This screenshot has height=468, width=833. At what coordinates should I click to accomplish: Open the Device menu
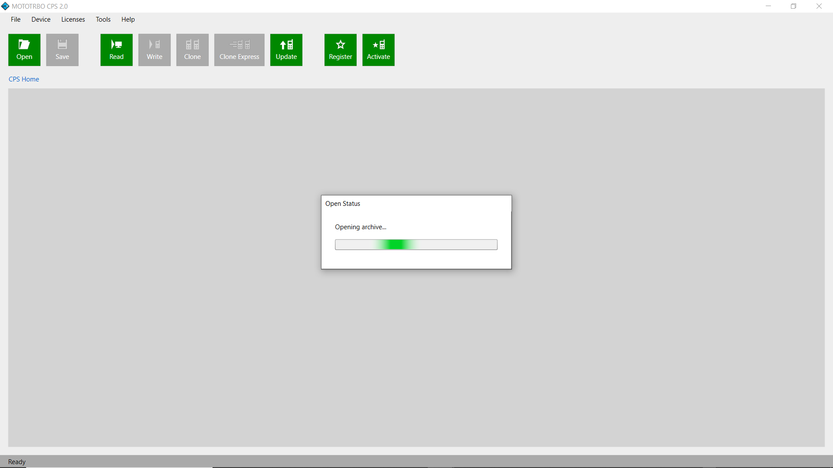click(41, 19)
